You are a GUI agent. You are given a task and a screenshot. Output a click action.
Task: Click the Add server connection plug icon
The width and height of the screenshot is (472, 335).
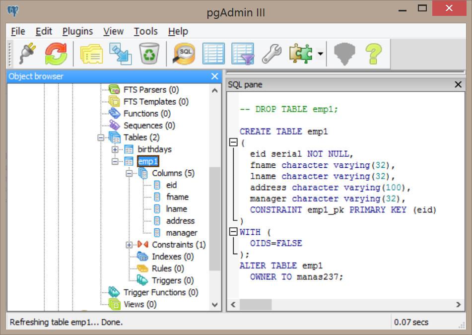click(x=28, y=54)
